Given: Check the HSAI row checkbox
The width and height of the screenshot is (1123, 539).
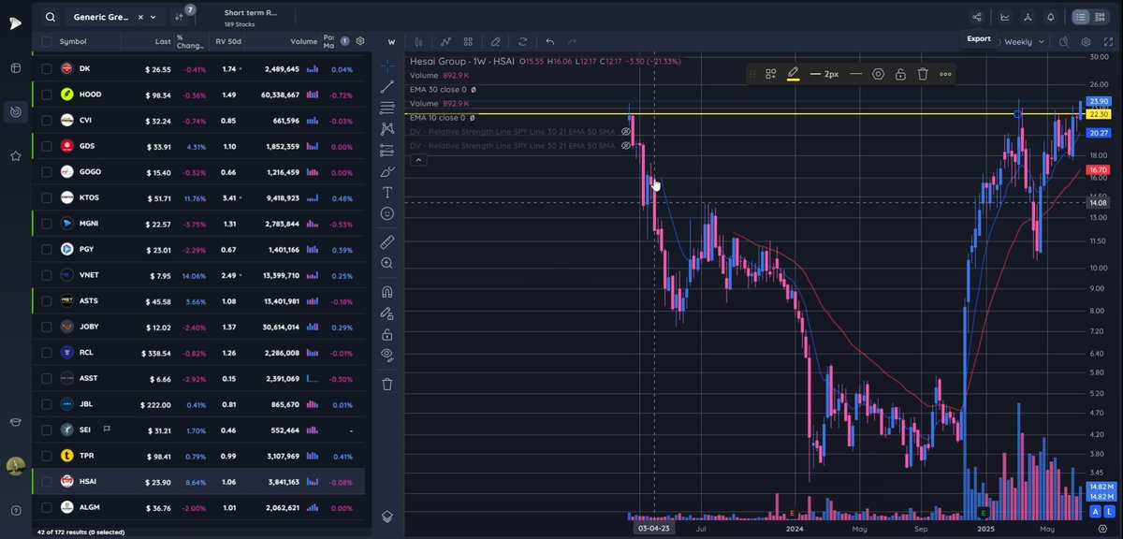Looking at the screenshot, I should point(46,482).
